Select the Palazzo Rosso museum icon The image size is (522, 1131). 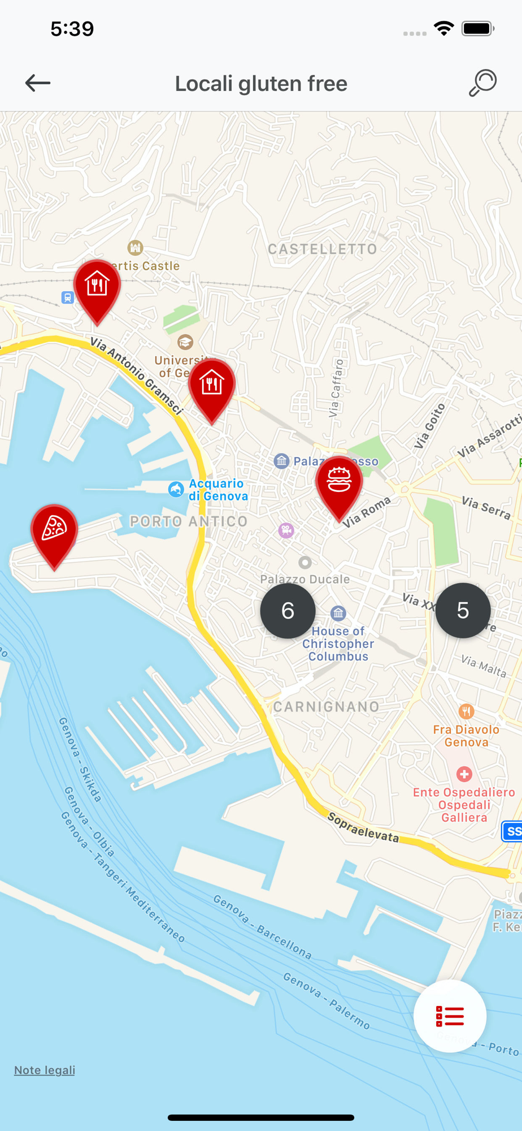pyautogui.click(x=281, y=461)
